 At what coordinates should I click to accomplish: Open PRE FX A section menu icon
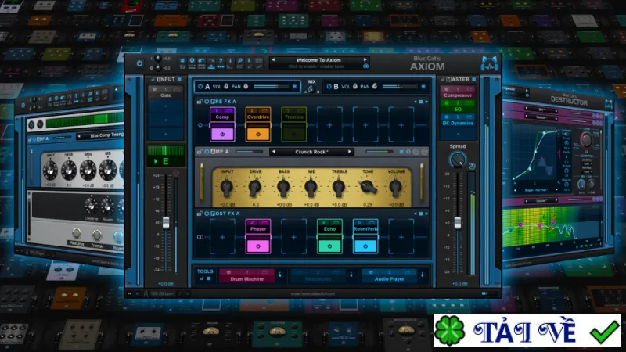pos(421,102)
